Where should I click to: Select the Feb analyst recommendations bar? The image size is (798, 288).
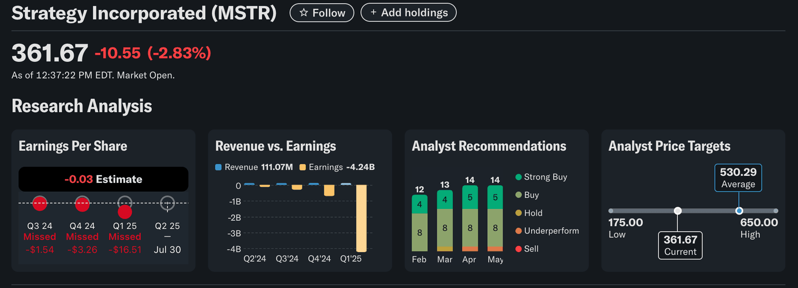[420, 223]
